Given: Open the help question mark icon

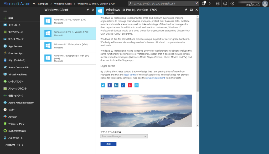Looking at the screenshot, I should point(232,3).
